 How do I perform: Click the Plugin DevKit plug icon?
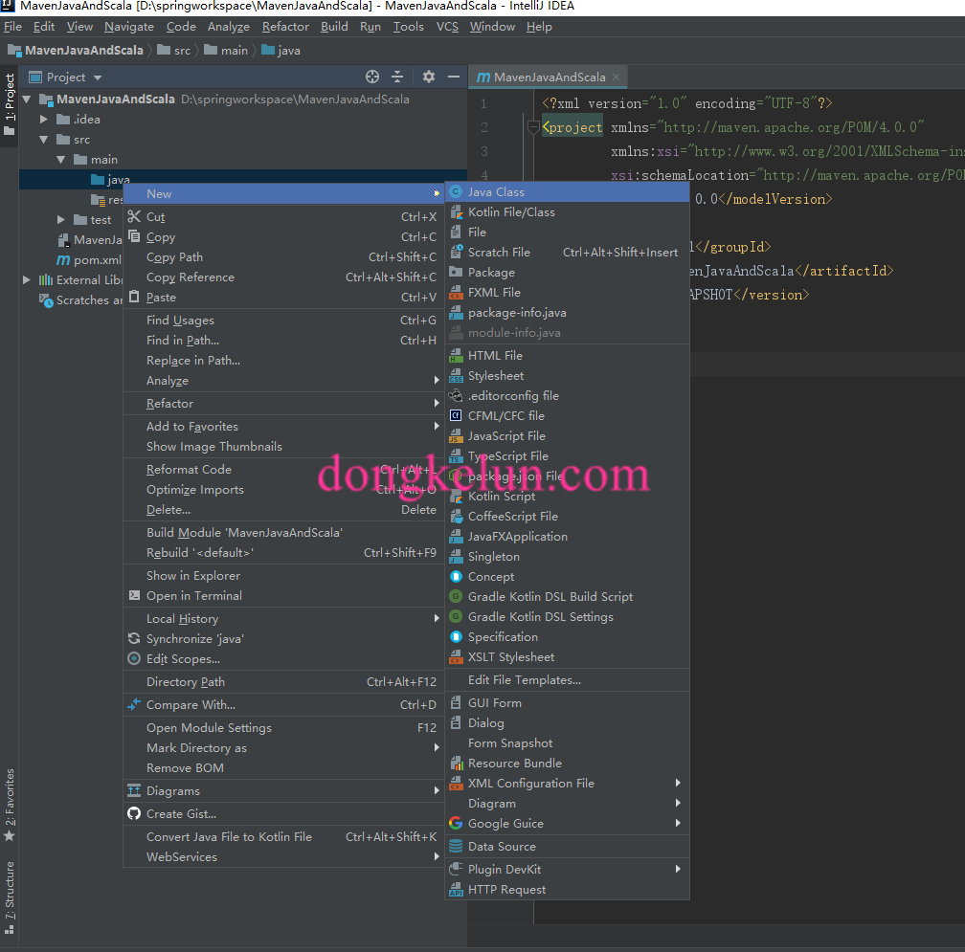(x=456, y=869)
